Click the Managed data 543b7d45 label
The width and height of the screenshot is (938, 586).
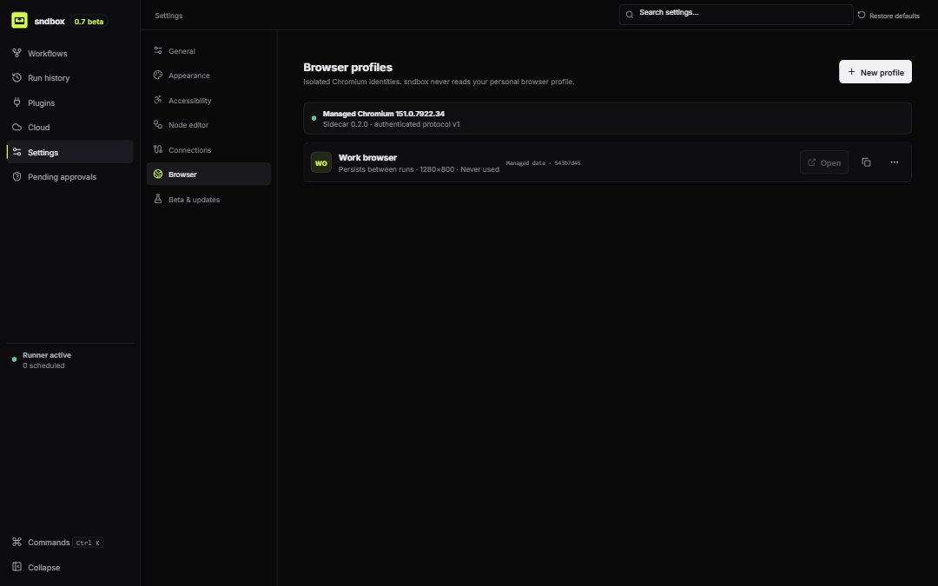coord(543,162)
